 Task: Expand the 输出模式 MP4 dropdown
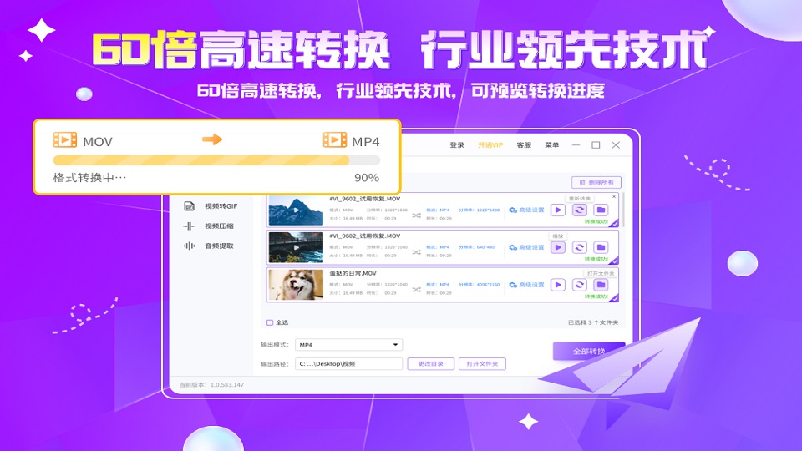[349, 345]
